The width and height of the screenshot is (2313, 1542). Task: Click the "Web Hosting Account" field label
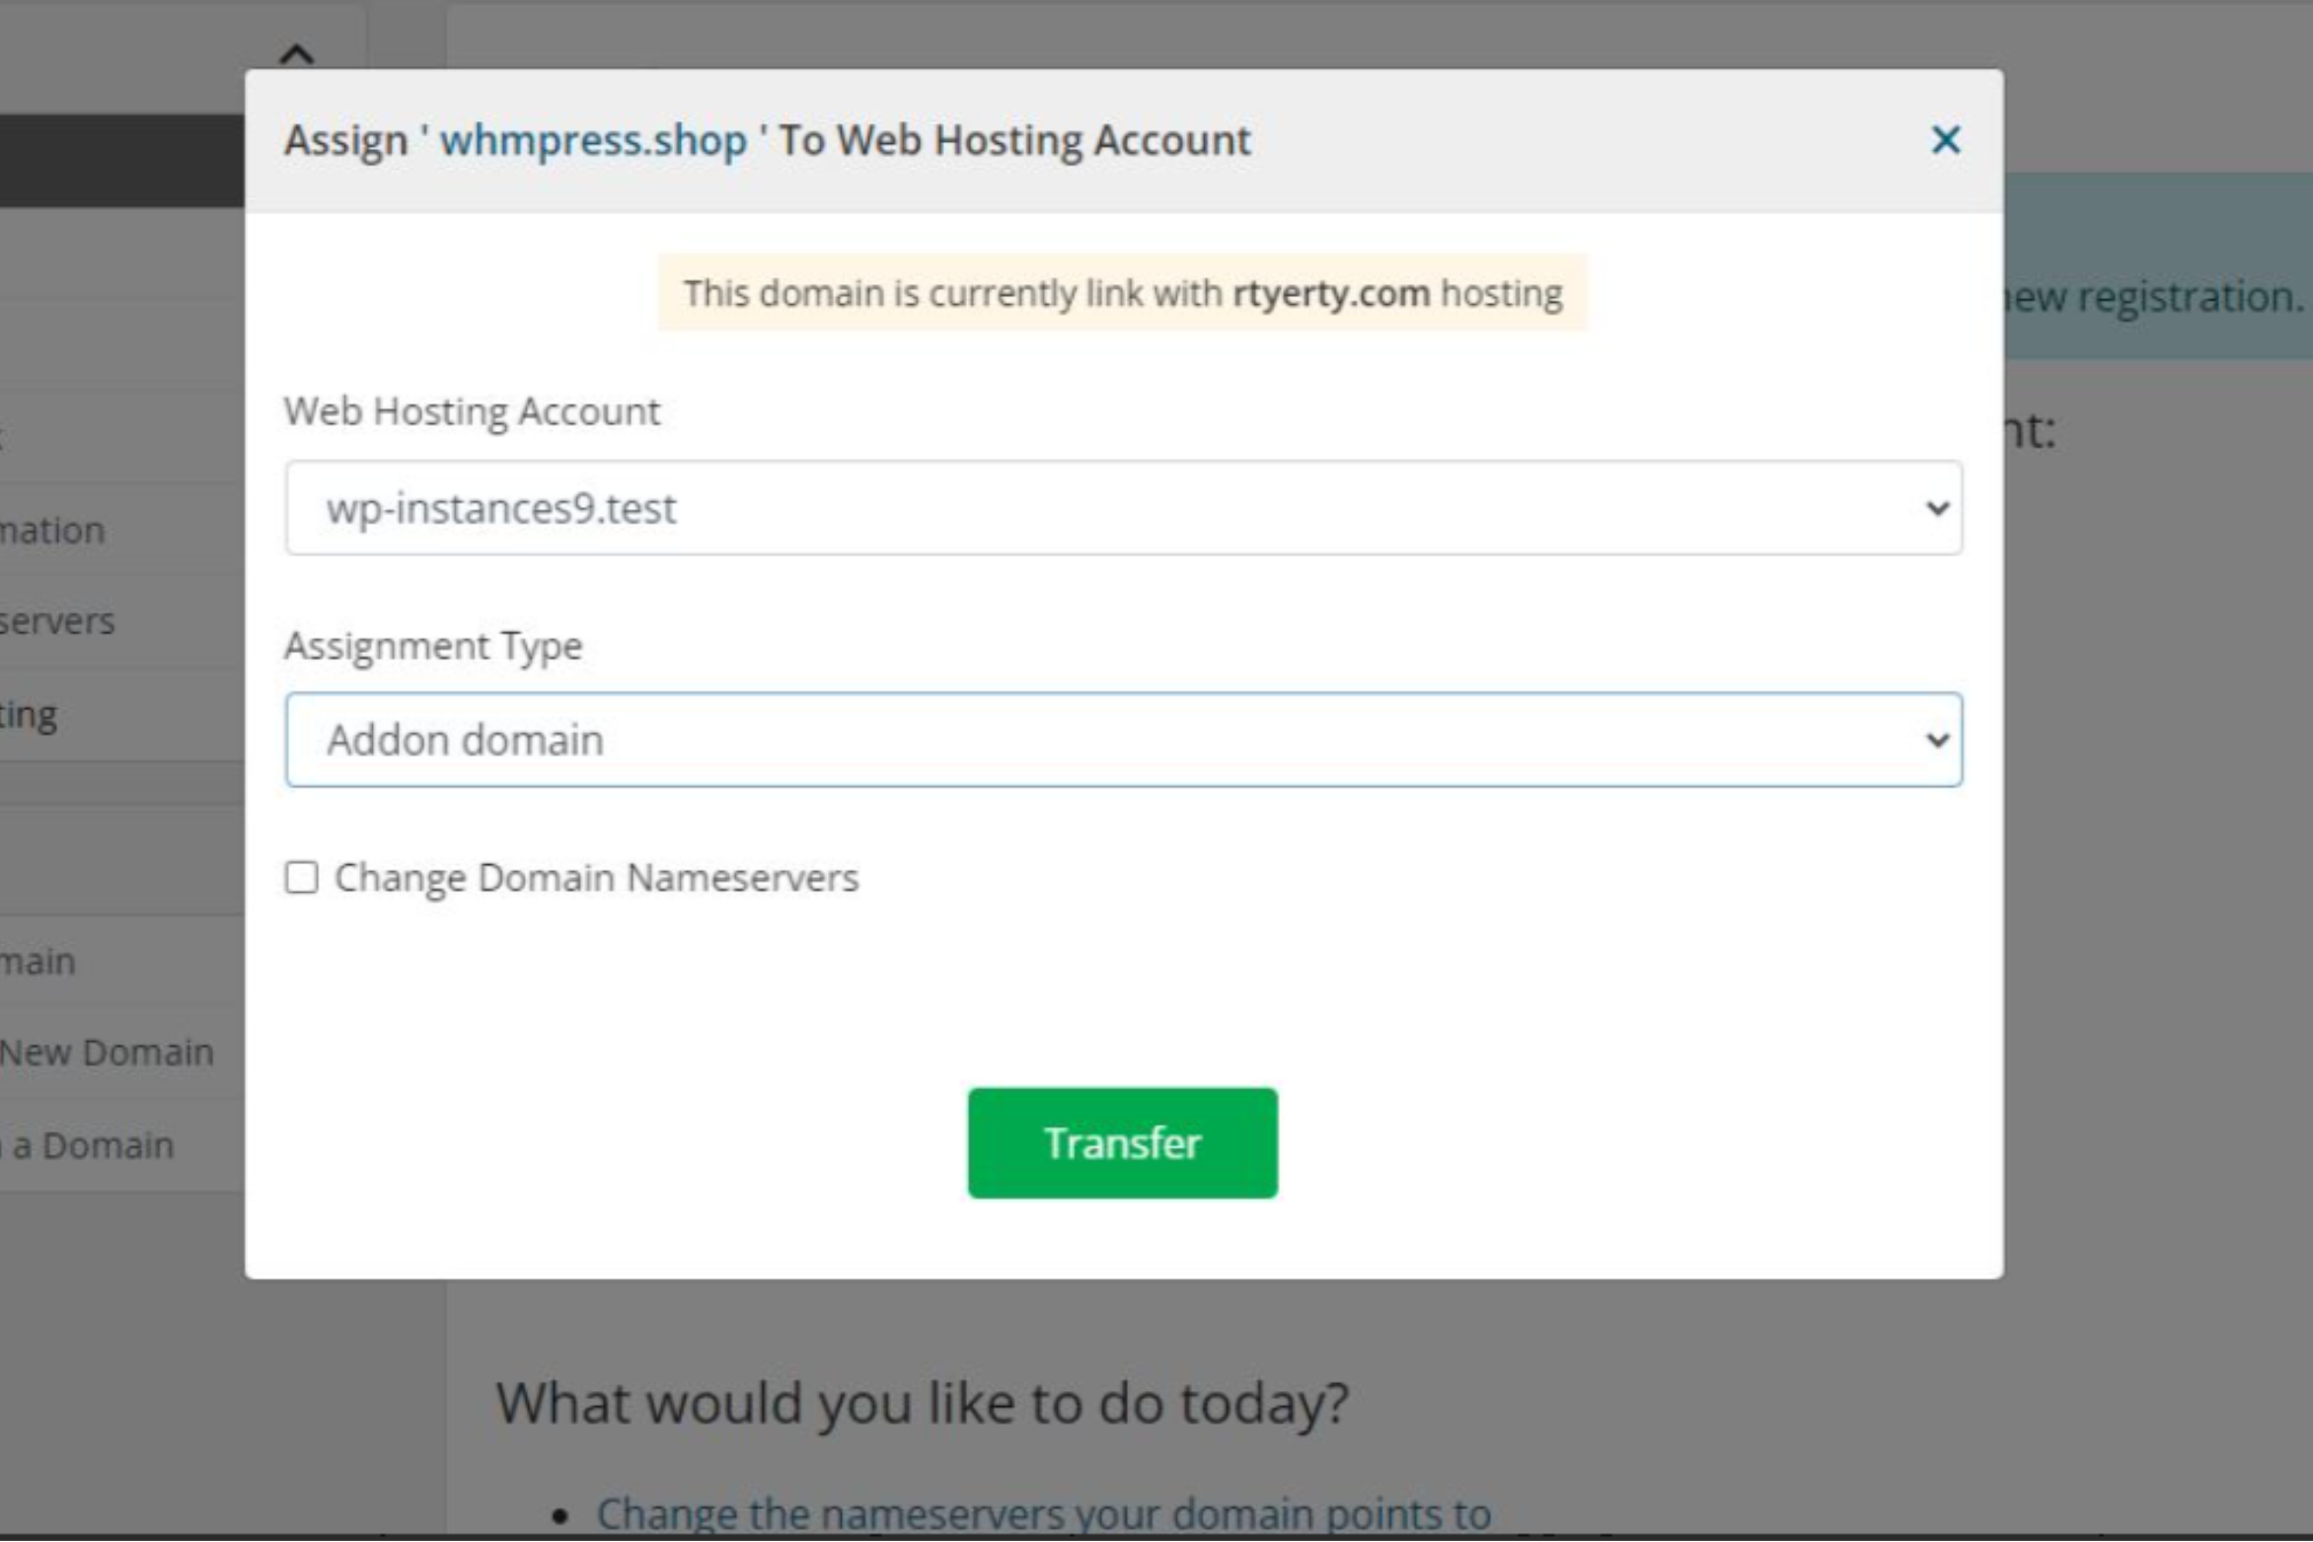[472, 411]
